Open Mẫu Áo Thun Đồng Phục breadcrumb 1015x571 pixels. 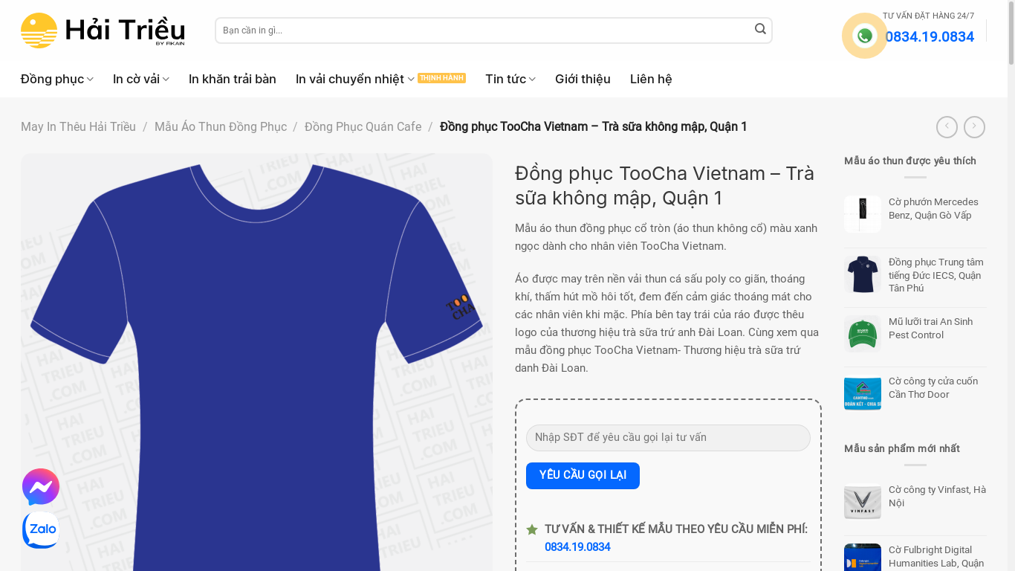(x=221, y=127)
